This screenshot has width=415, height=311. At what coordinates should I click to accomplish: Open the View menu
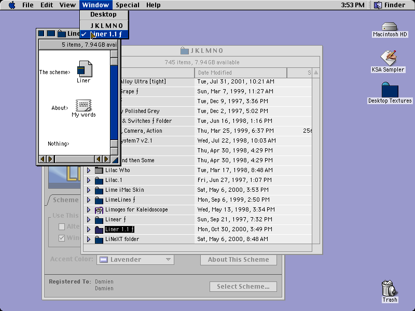tap(67, 5)
